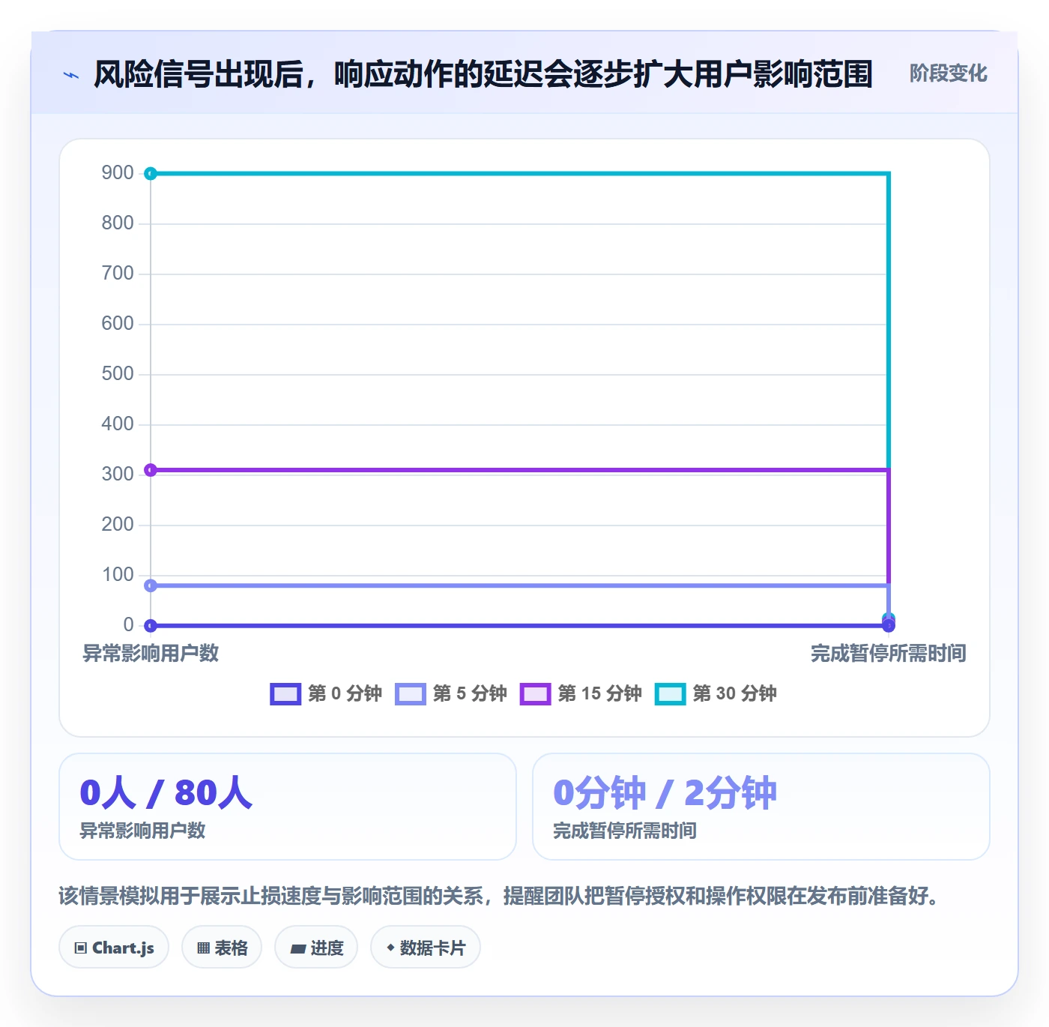Image resolution: width=1049 pixels, height=1027 pixels.
Task: Click the 第 15 分钟 legend color swatch
Action: pos(535,694)
